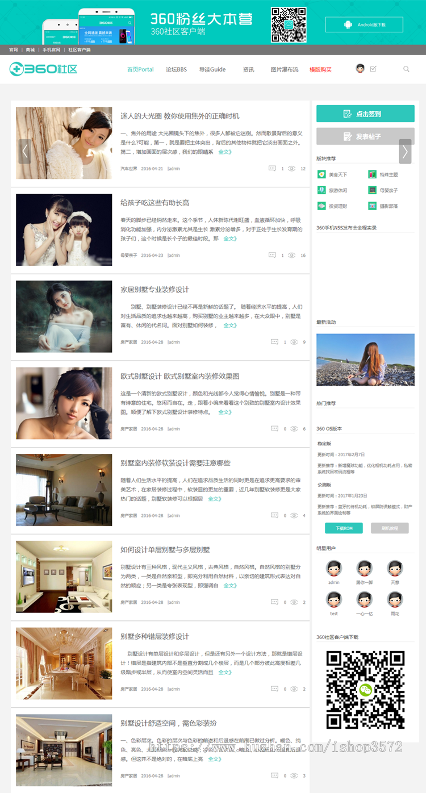Click the 点击签到 check-in button
This screenshot has width=426, height=793.
[365, 114]
